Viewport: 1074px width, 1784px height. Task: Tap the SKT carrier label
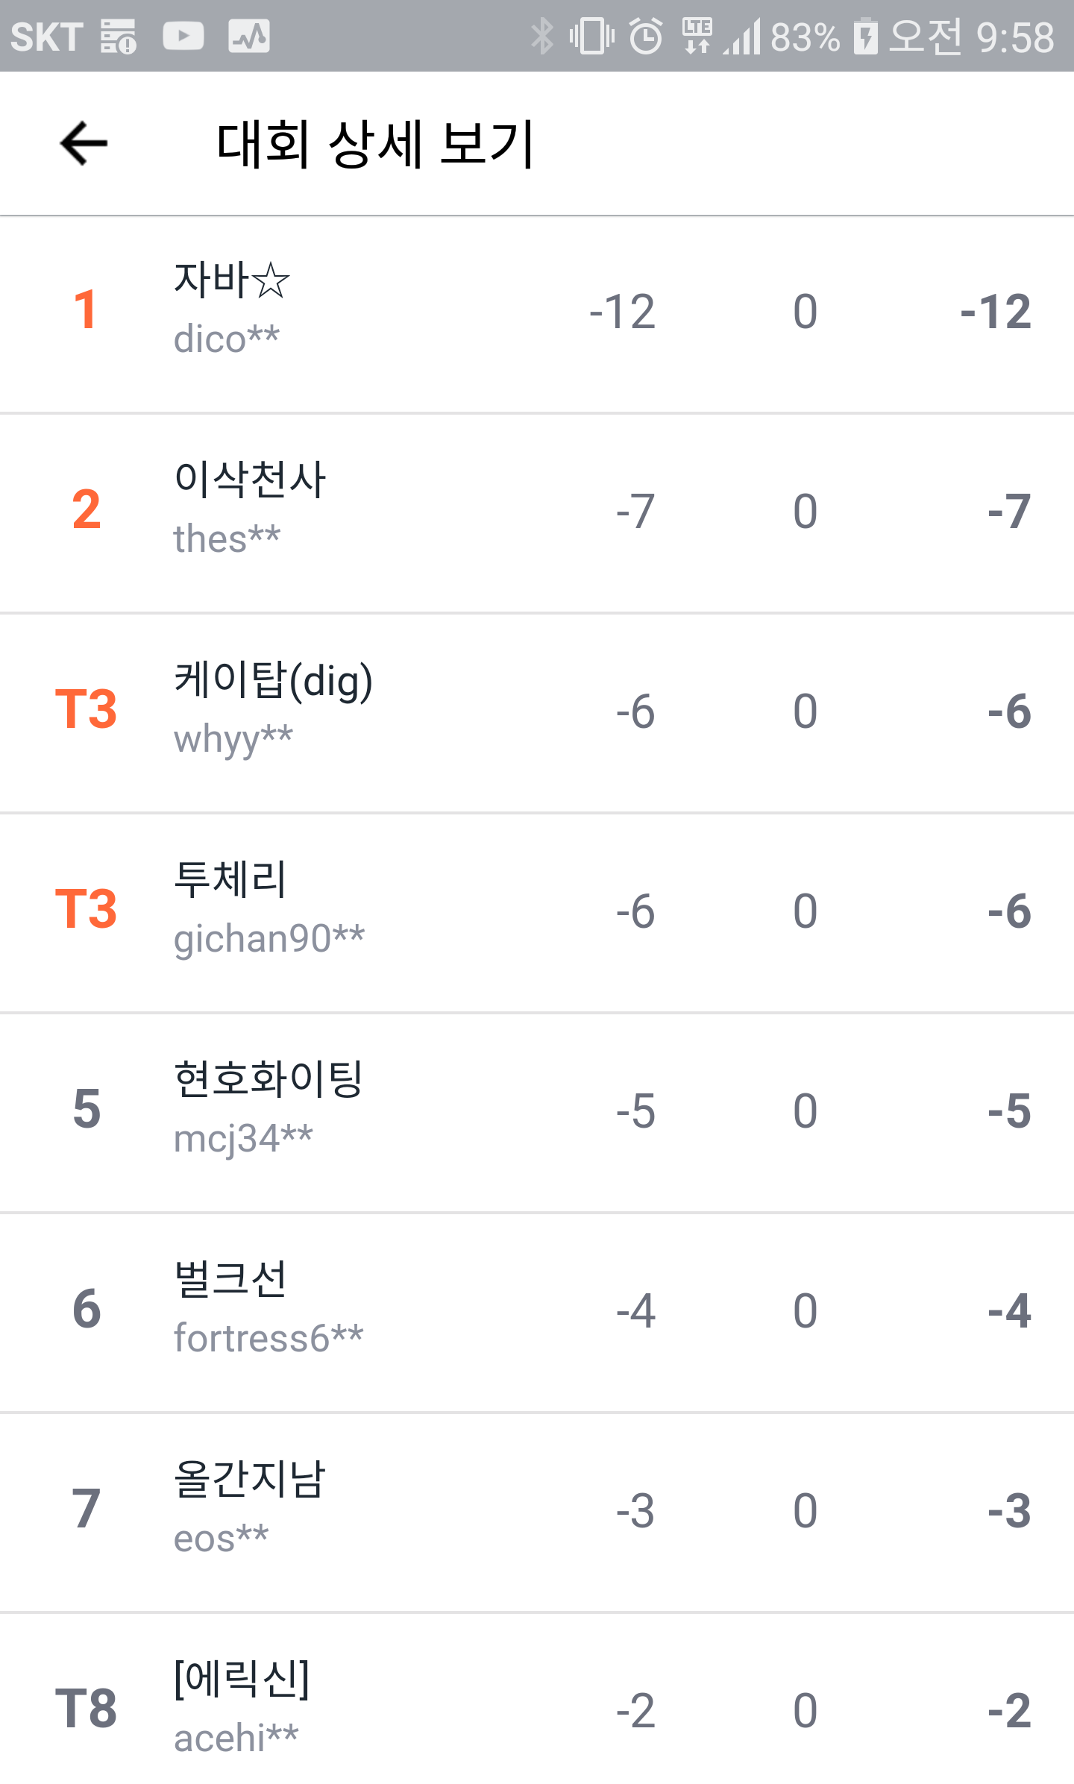[46, 37]
